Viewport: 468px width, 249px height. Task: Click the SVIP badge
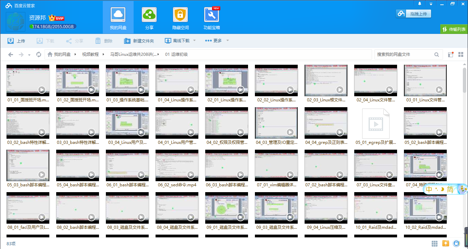pyautogui.click(x=57, y=18)
